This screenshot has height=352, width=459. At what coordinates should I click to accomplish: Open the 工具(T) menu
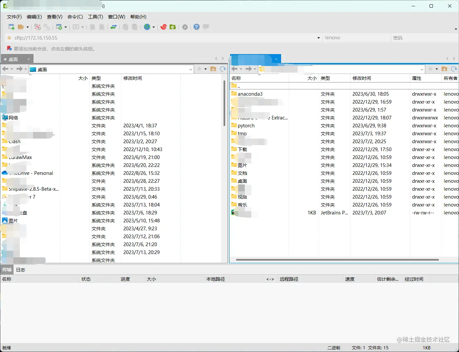tap(96, 17)
